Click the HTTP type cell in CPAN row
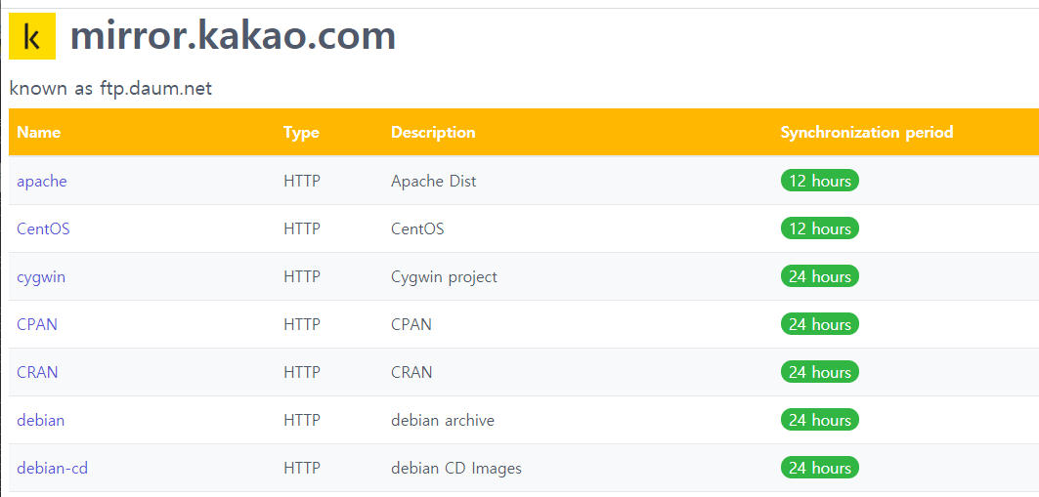 [x=302, y=324]
